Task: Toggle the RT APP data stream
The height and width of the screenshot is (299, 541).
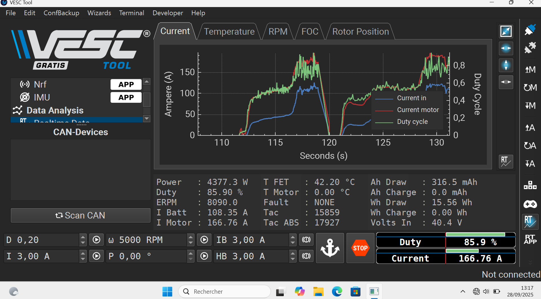Action: pyautogui.click(x=530, y=239)
